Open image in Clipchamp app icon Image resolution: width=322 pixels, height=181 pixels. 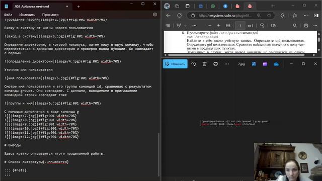(265, 64)
